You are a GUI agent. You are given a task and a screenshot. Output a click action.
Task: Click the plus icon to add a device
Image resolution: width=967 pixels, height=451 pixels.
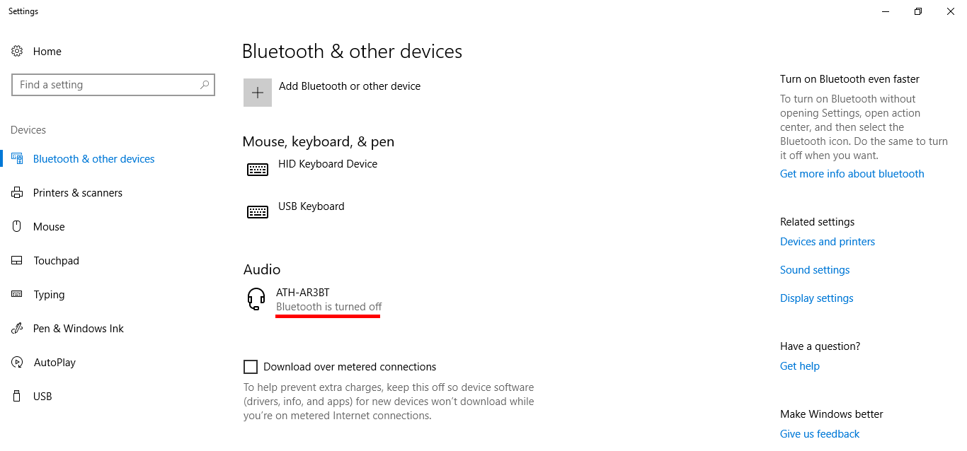tap(257, 92)
